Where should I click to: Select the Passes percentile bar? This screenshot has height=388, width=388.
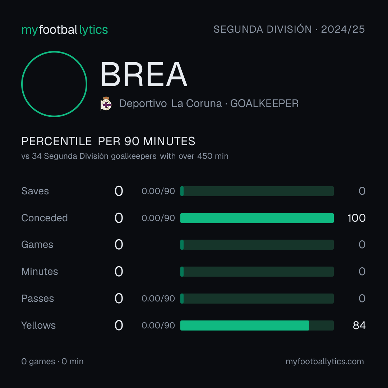pyautogui.click(x=257, y=299)
